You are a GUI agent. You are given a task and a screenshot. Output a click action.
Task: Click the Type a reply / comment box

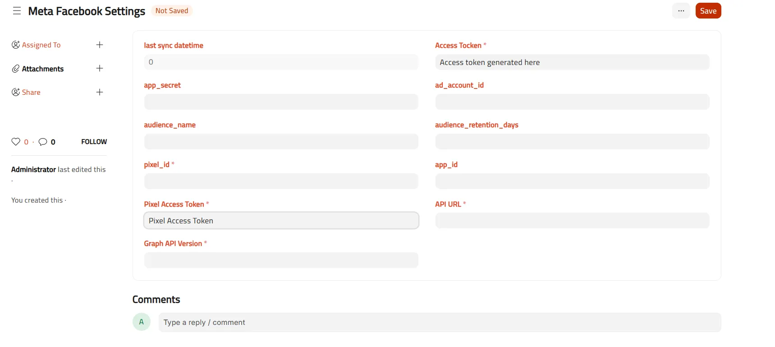pos(440,322)
